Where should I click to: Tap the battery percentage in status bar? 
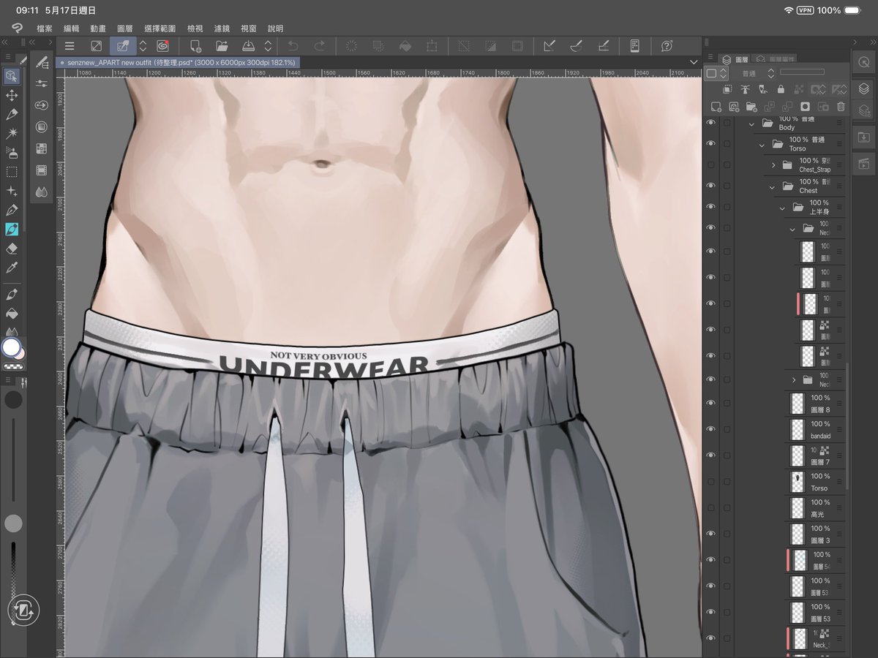pyautogui.click(x=829, y=10)
